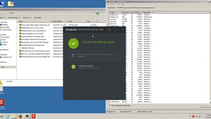Select audiodg.exe process row
The height and width of the screenshot is (119, 211).
coord(131,15)
